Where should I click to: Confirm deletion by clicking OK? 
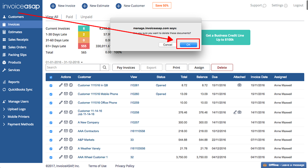pos(188,45)
